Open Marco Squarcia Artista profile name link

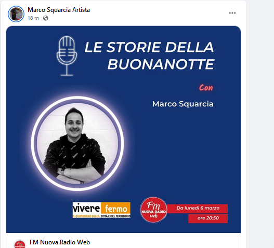point(59,10)
